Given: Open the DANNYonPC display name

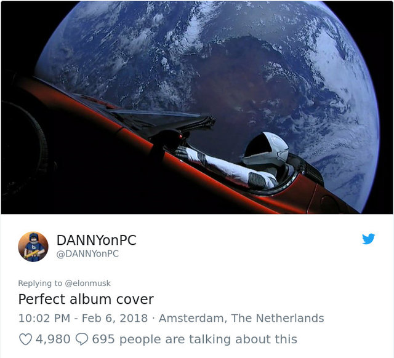Looking at the screenshot, I should click(97, 240).
